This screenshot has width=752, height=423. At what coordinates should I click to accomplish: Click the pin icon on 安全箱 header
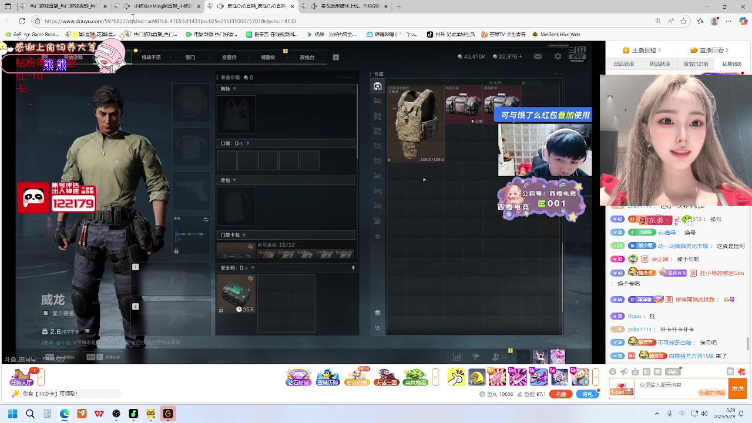click(x=353, y=268)
